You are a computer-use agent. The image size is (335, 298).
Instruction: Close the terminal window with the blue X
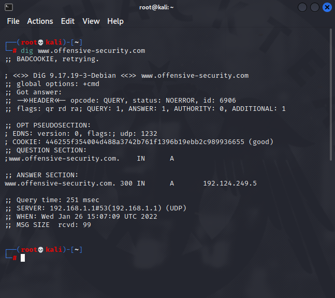point(327,7)
